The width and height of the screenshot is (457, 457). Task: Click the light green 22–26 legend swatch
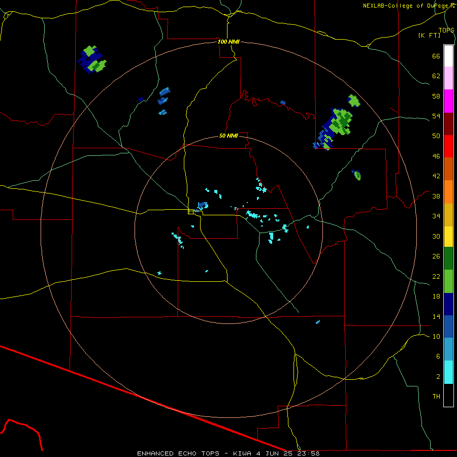tap(448, 281)
